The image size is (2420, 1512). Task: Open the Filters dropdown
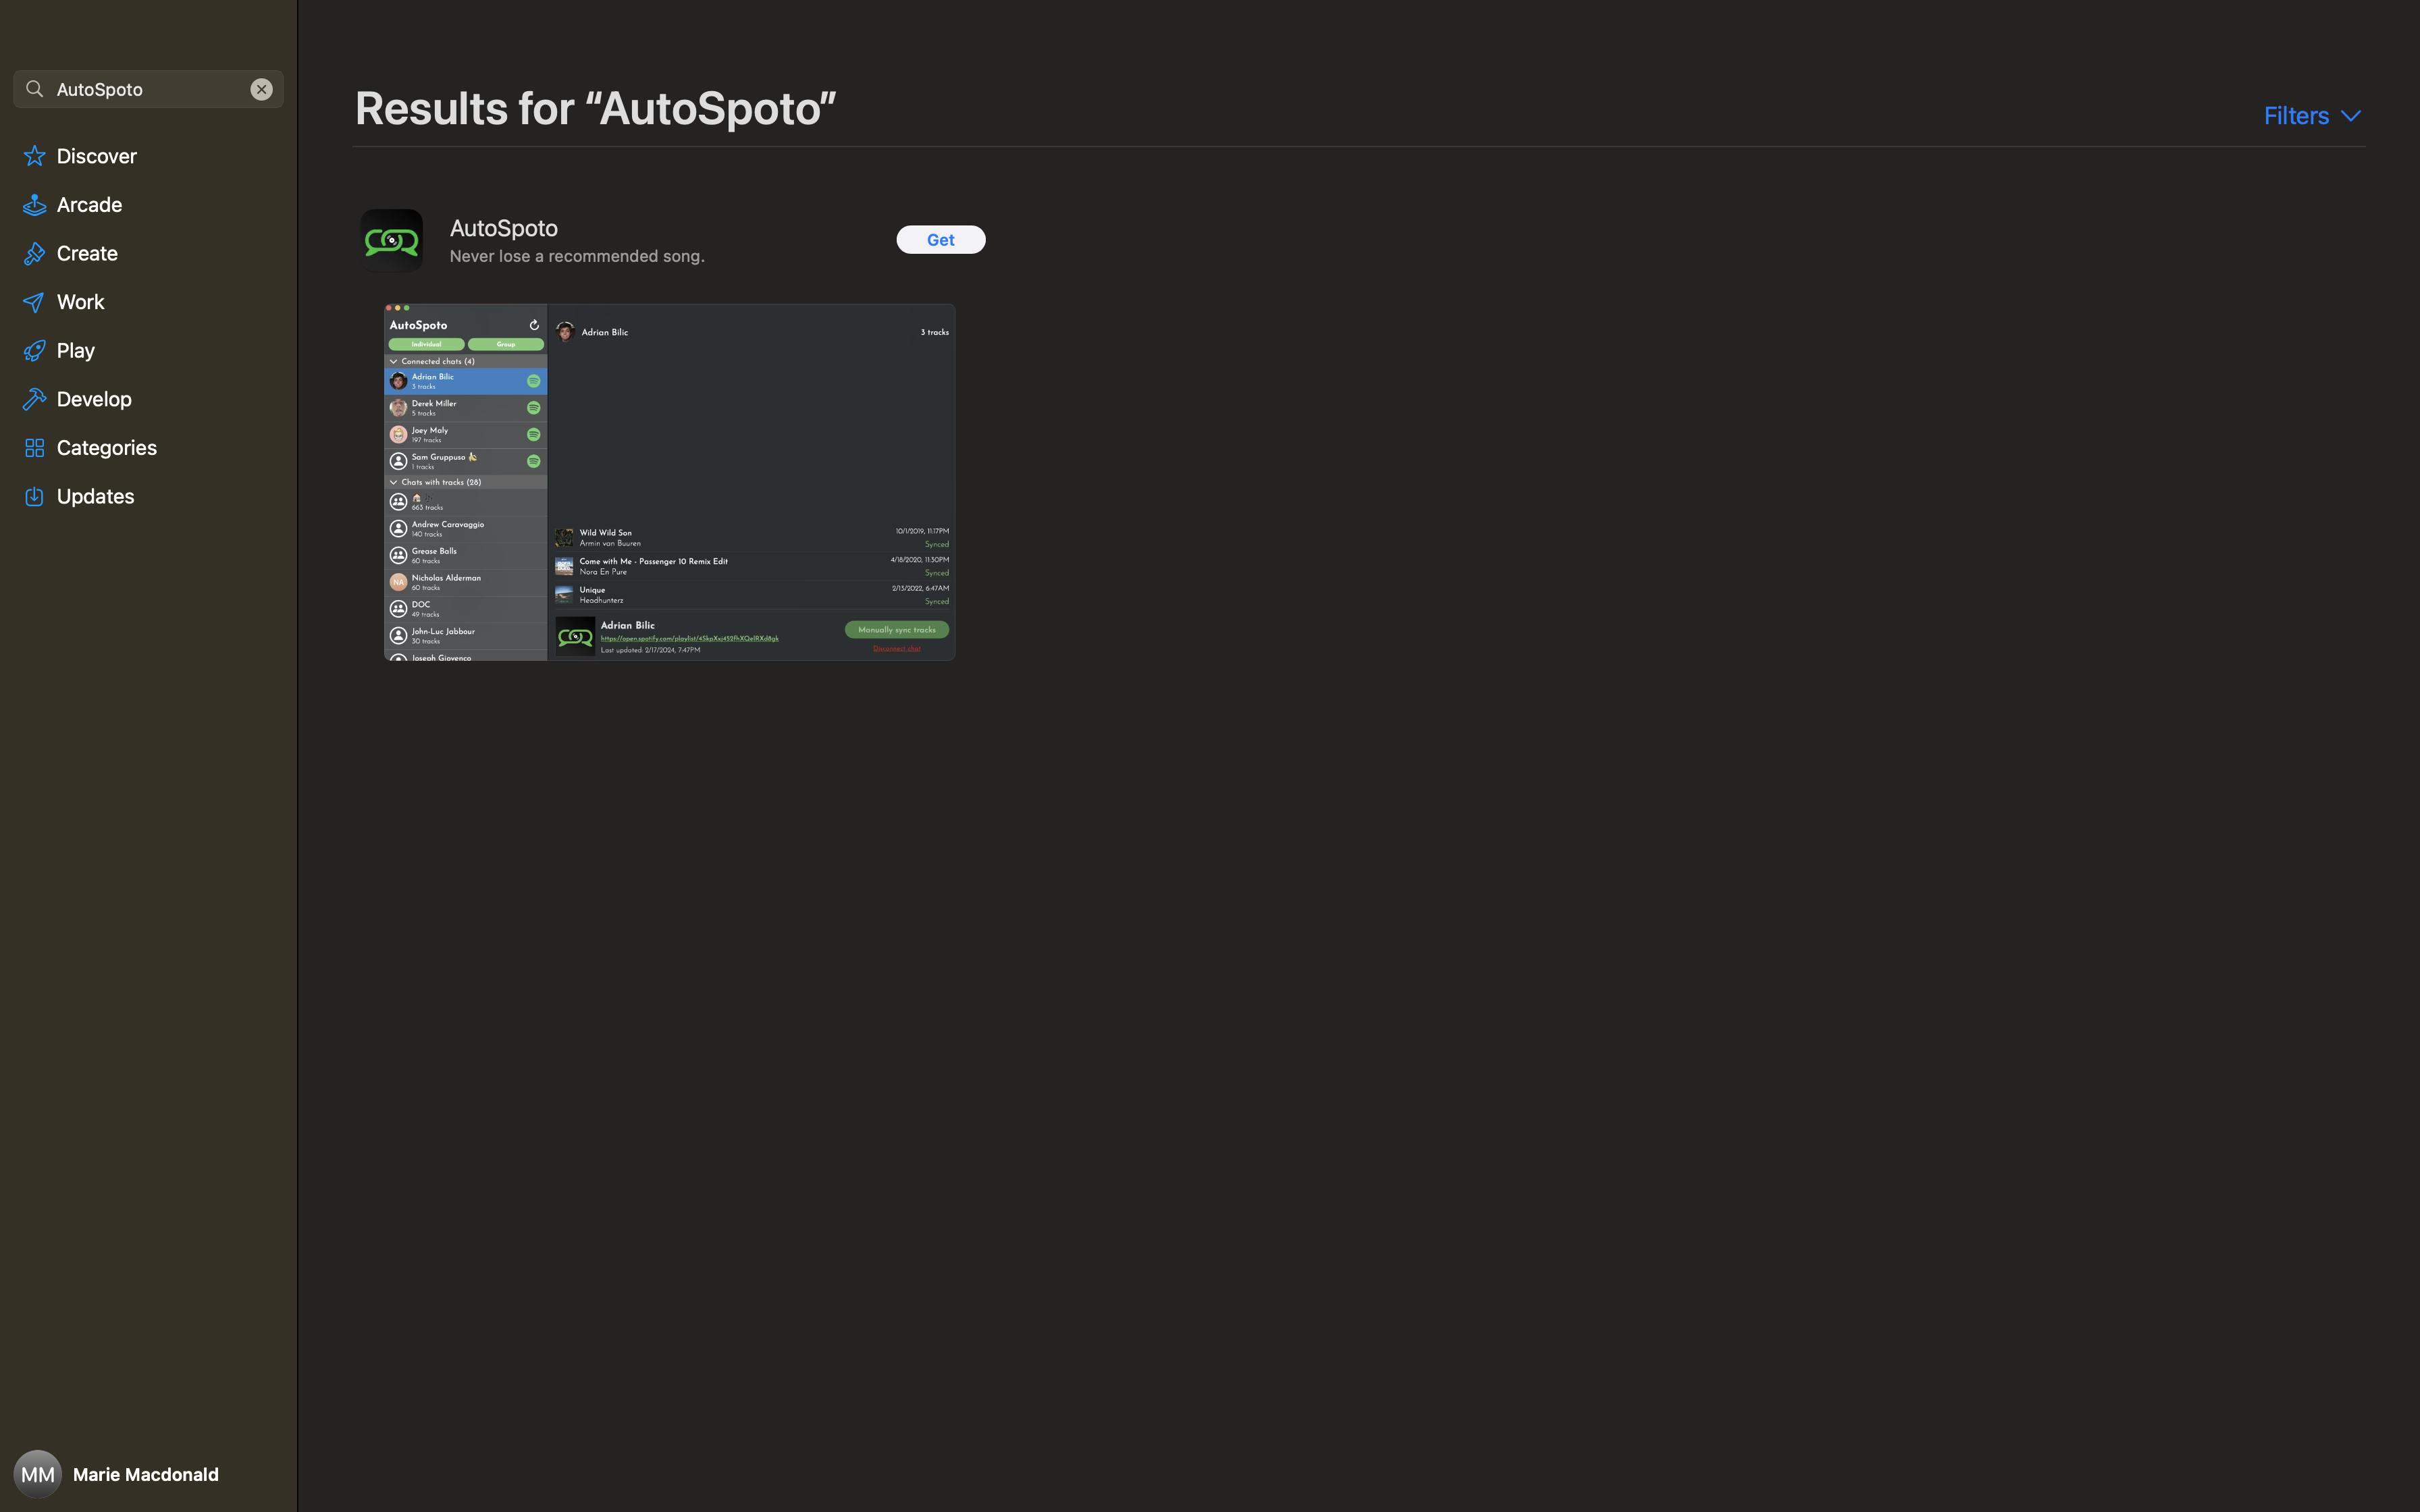(2312, 116)
